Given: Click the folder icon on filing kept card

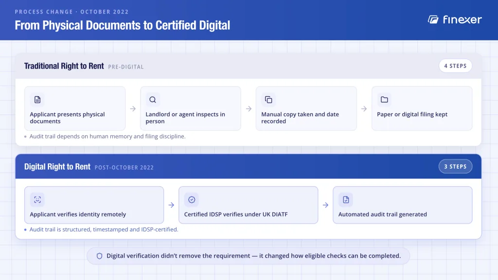Looking at the screenshot, I should click(x=384, y=100).
